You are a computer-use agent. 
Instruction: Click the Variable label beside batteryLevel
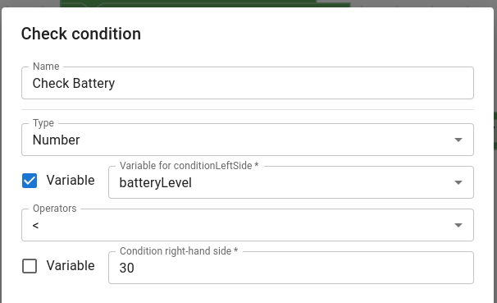pos(71,180)
